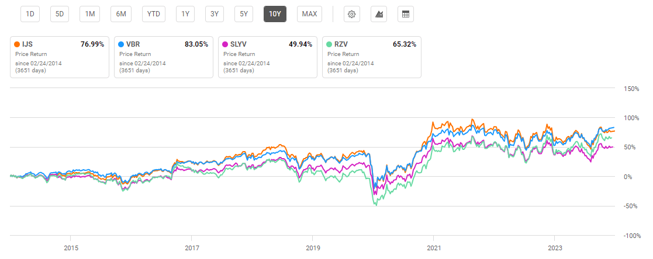Select the IJS price return card
653x259 pixels.
[60, 58]
